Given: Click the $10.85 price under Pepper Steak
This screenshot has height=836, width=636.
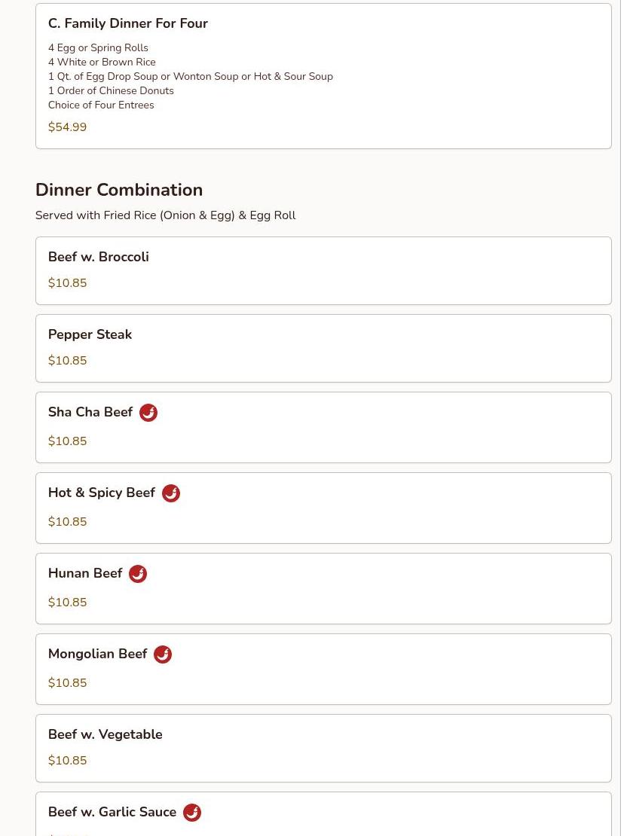Looking at the screenshot, I should pos(67,361).
